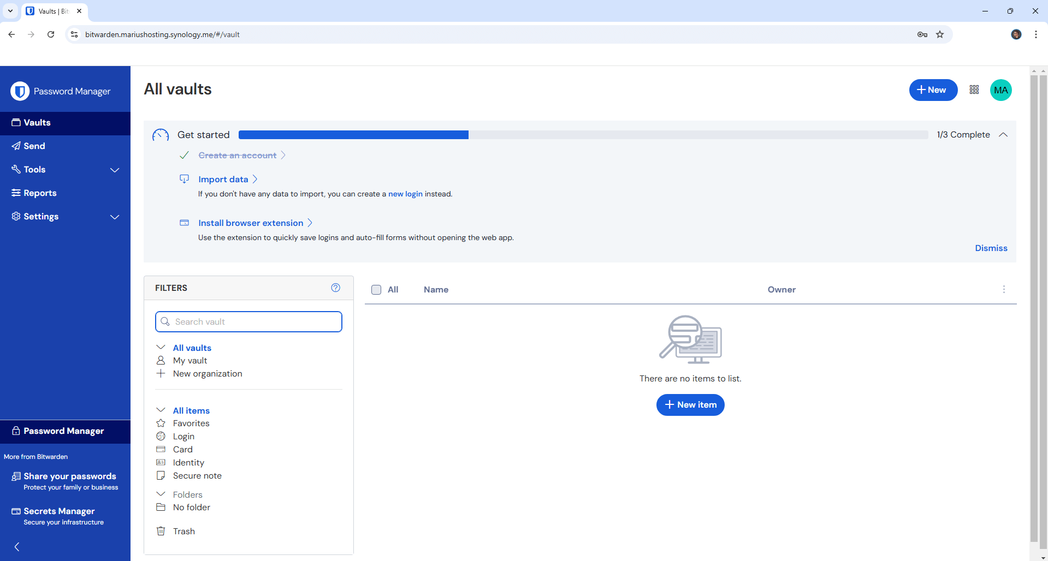The width and height of the screenshot is (1048, 561).
Task: Open Share your passwords offer
Action: pos(65,481)
